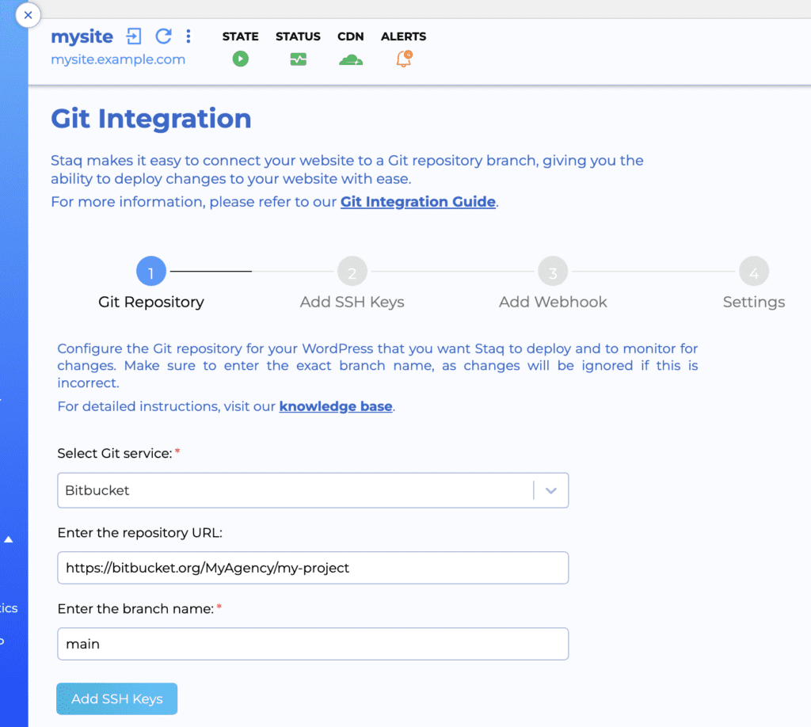Close the site panel with the X button
The height and width of the screenshot is (727, 811).
[28, 15]
